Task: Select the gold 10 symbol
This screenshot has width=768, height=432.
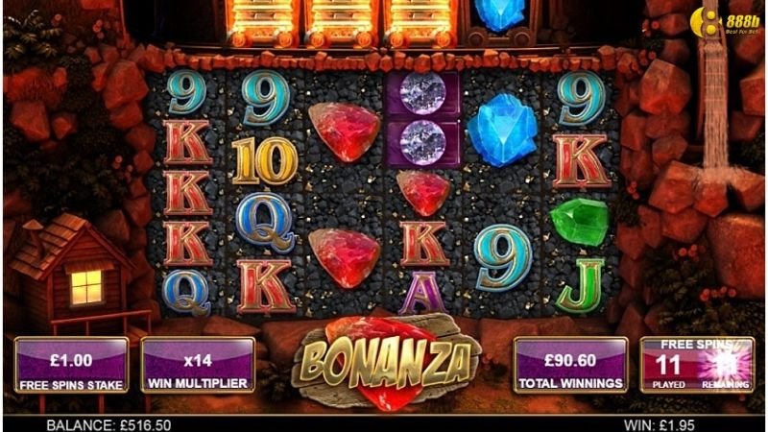Action: (x=265, y=159)
